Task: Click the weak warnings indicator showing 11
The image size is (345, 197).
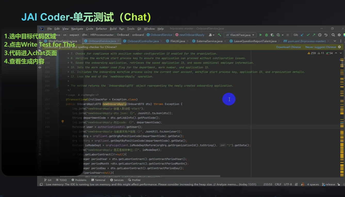Action: tap(321, 53)
